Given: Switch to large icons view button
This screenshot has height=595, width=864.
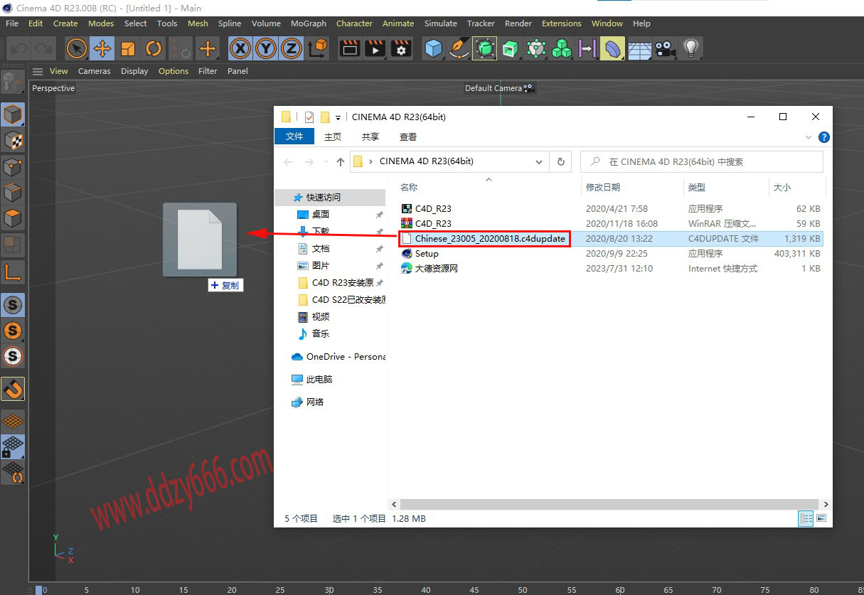Looking at the screenshot, I should click(x=821, y=518).
